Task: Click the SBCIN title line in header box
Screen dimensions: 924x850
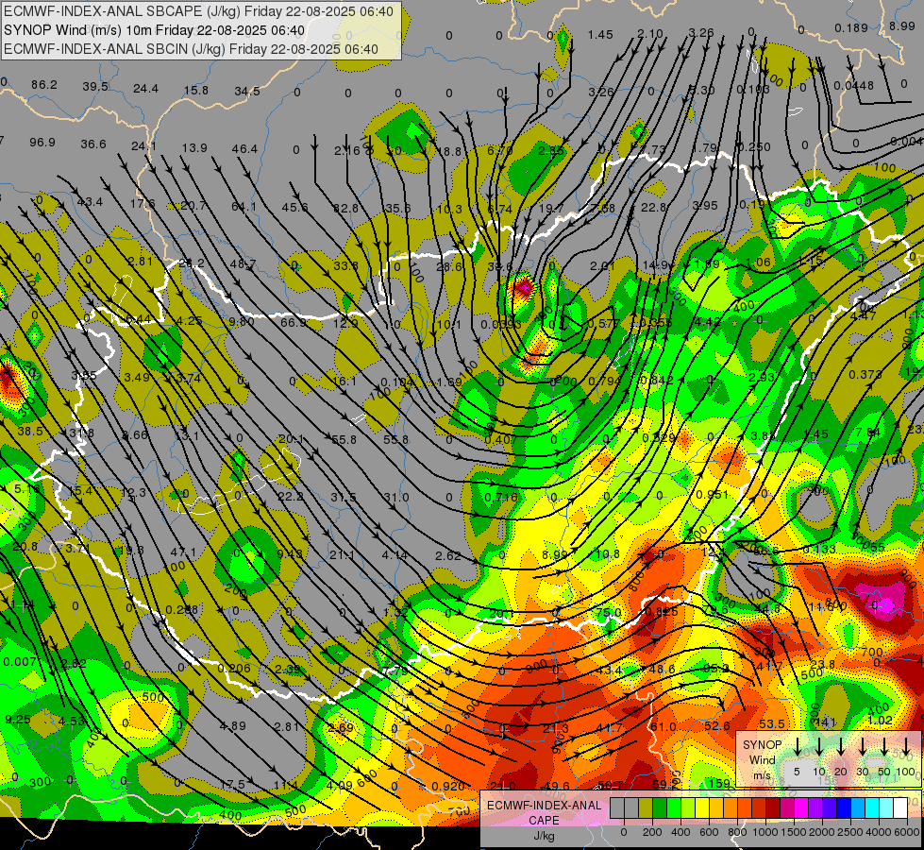Action: [191, 49]
